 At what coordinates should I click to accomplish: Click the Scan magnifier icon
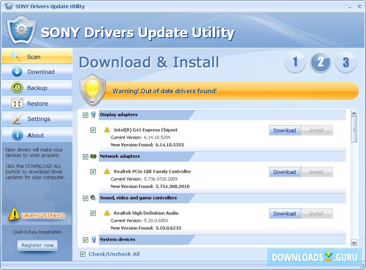coord(17,57)
